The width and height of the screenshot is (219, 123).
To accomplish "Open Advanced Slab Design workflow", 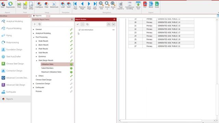I will (x=15, y=85).
